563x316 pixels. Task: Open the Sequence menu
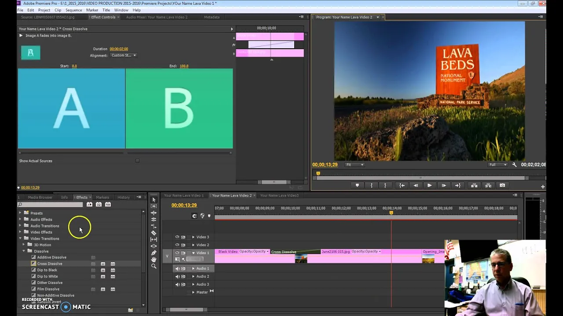[73, 10]
